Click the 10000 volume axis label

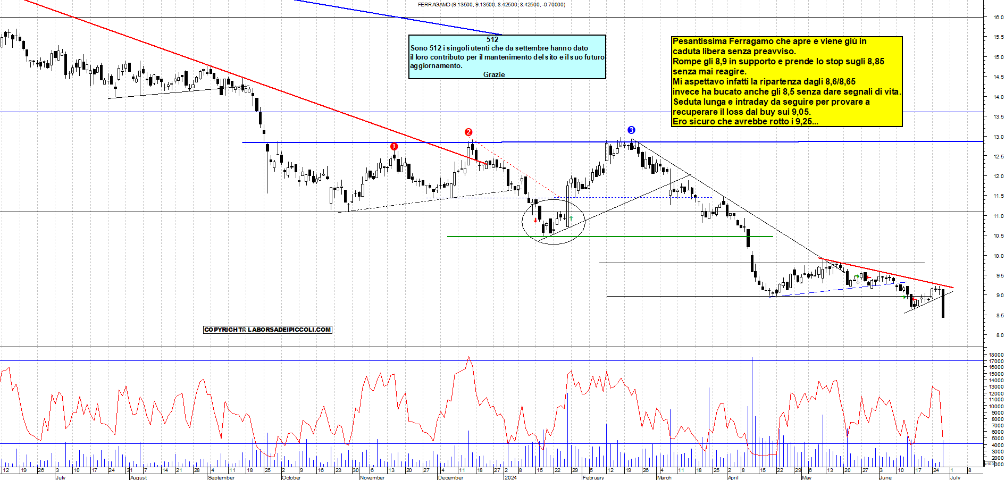(x=996, y=407)
